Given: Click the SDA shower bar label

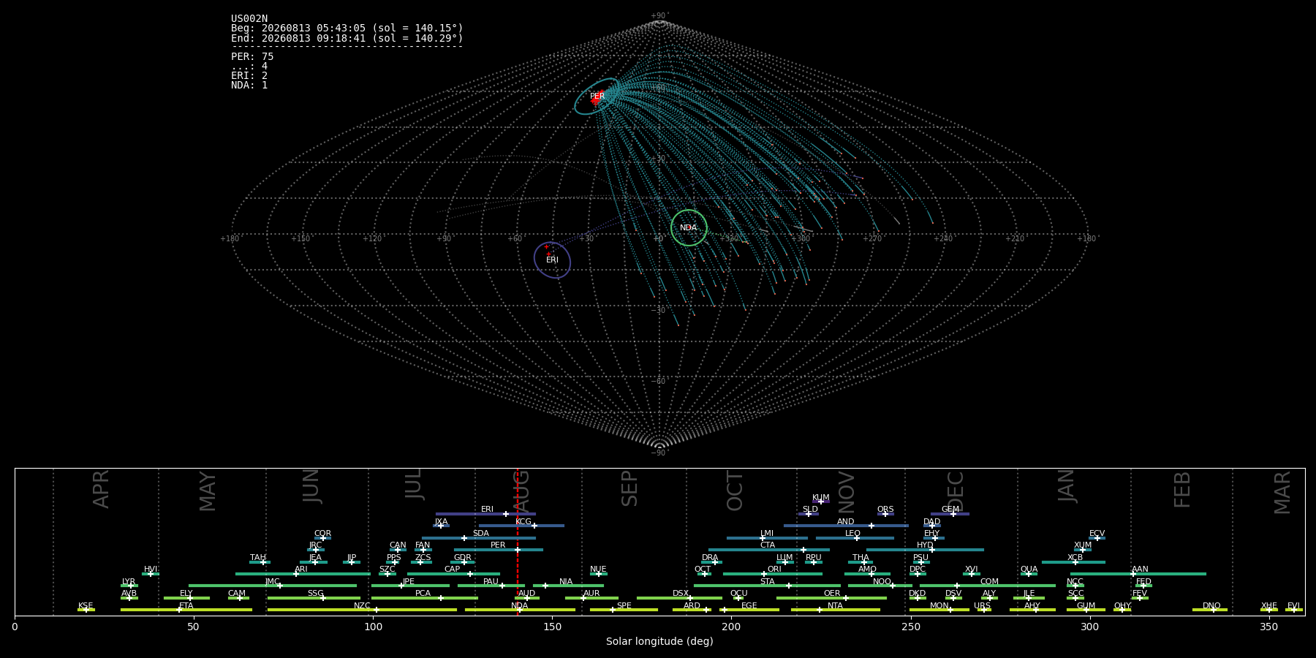Looking at the screenshot, I should point(481,534).
